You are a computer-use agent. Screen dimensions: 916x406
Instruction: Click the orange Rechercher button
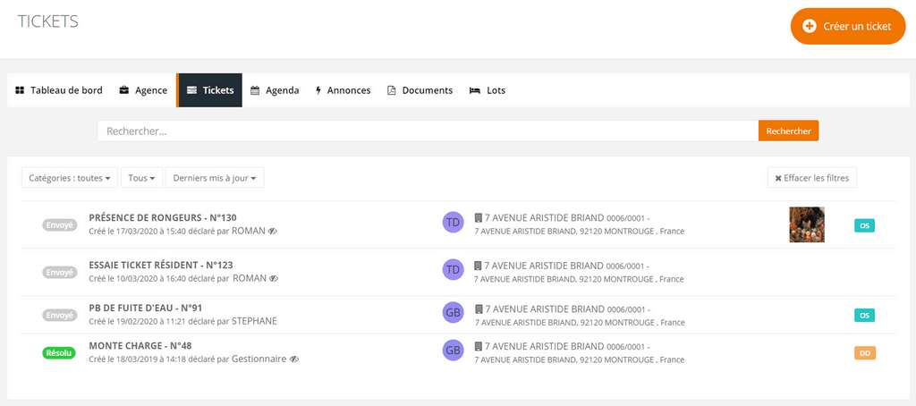(789, 131)
